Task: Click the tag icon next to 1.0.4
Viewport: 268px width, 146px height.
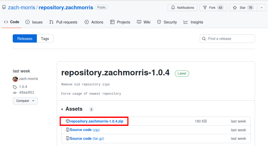Action: [x=15, y=87]
